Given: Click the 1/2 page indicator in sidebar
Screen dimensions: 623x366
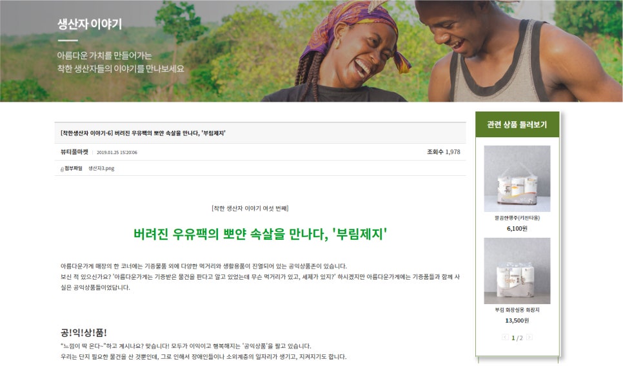Looking at the screenshot, I should pyautogui.click(x=517, y=338).
